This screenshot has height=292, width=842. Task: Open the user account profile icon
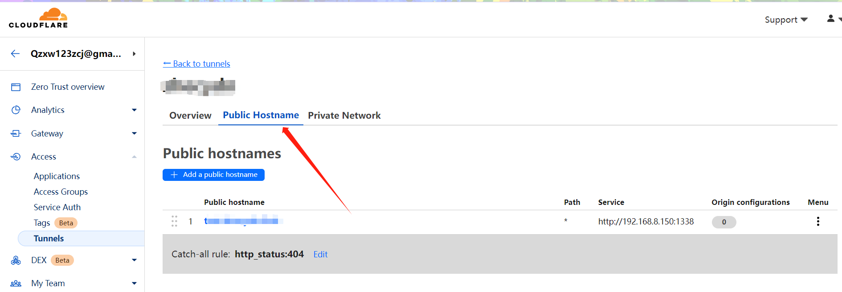(x=831, y=19)
